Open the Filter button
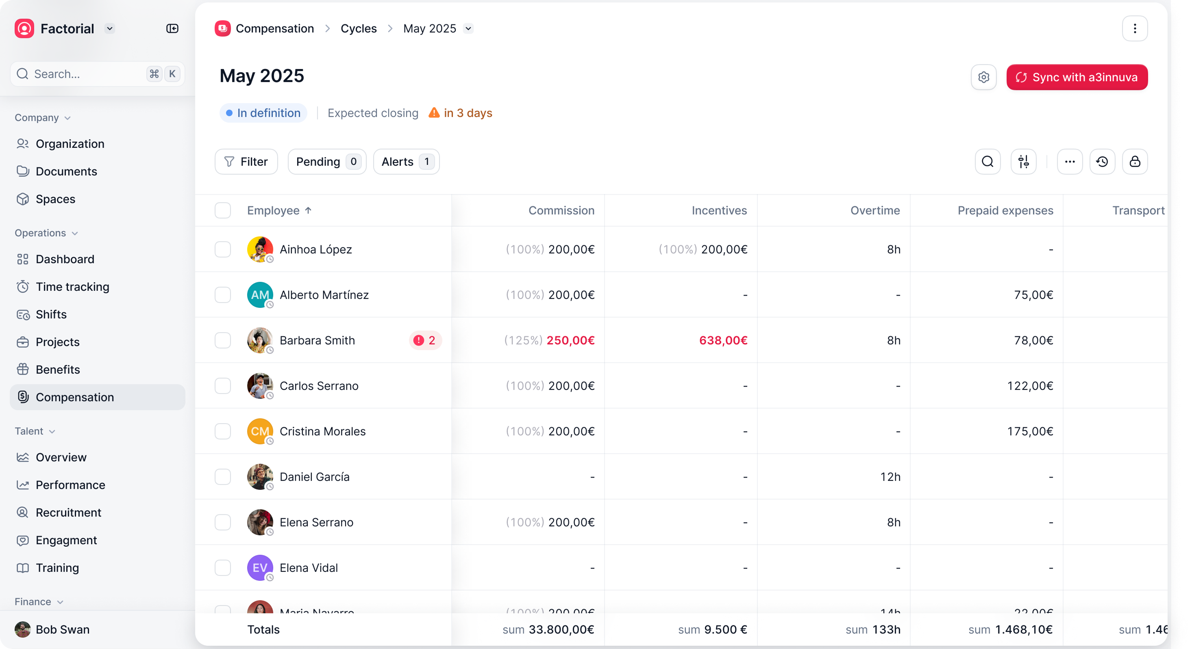1192x649 pixels. [246, 162]
